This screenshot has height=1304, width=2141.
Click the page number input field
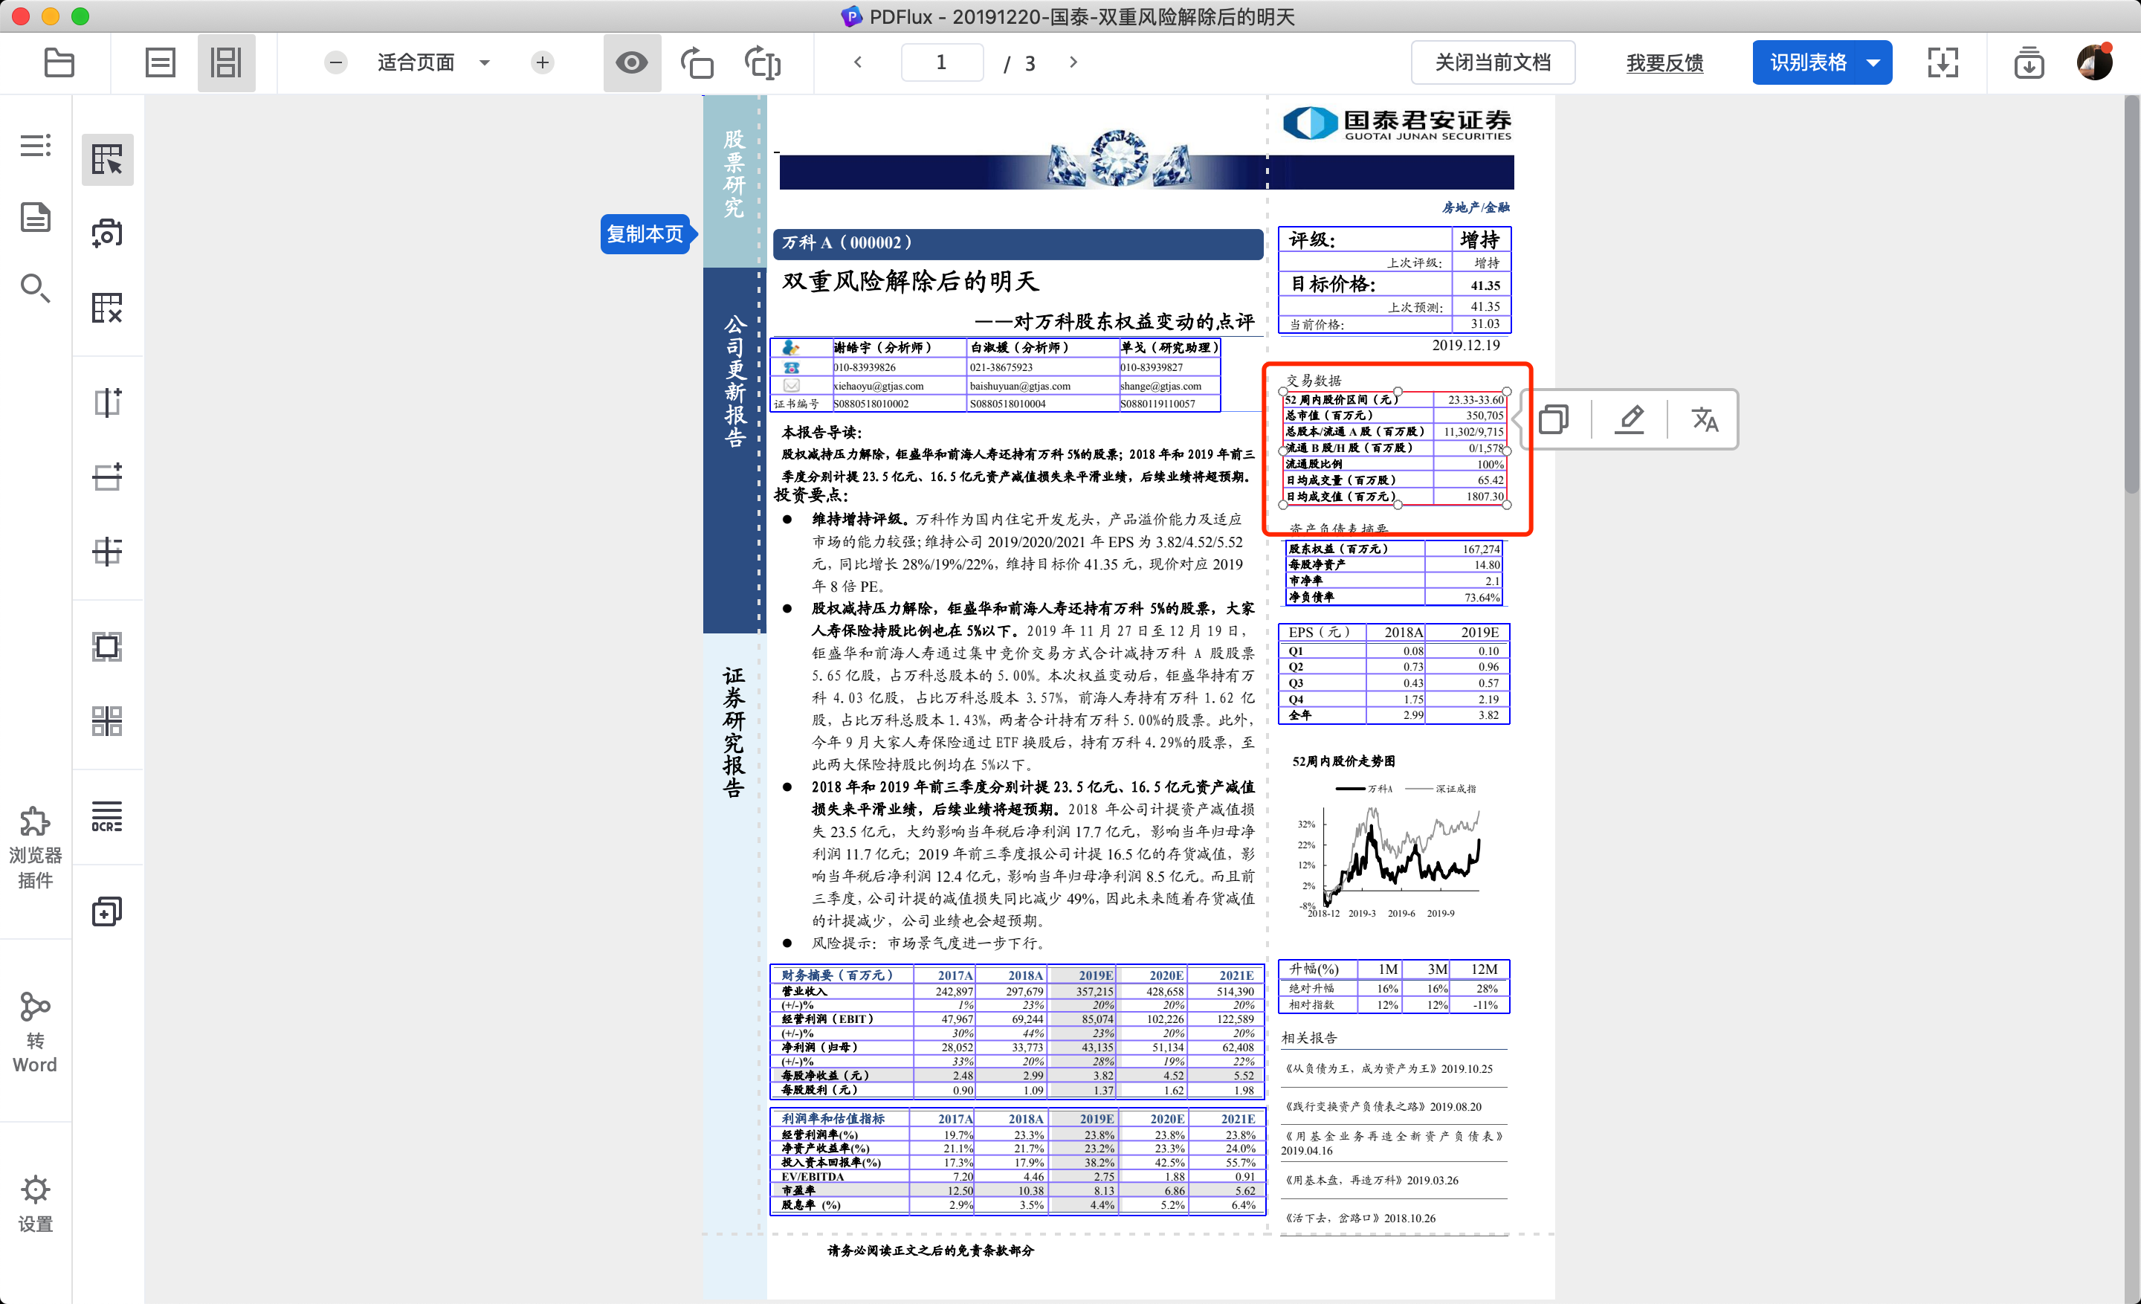[x=942, y=62]
